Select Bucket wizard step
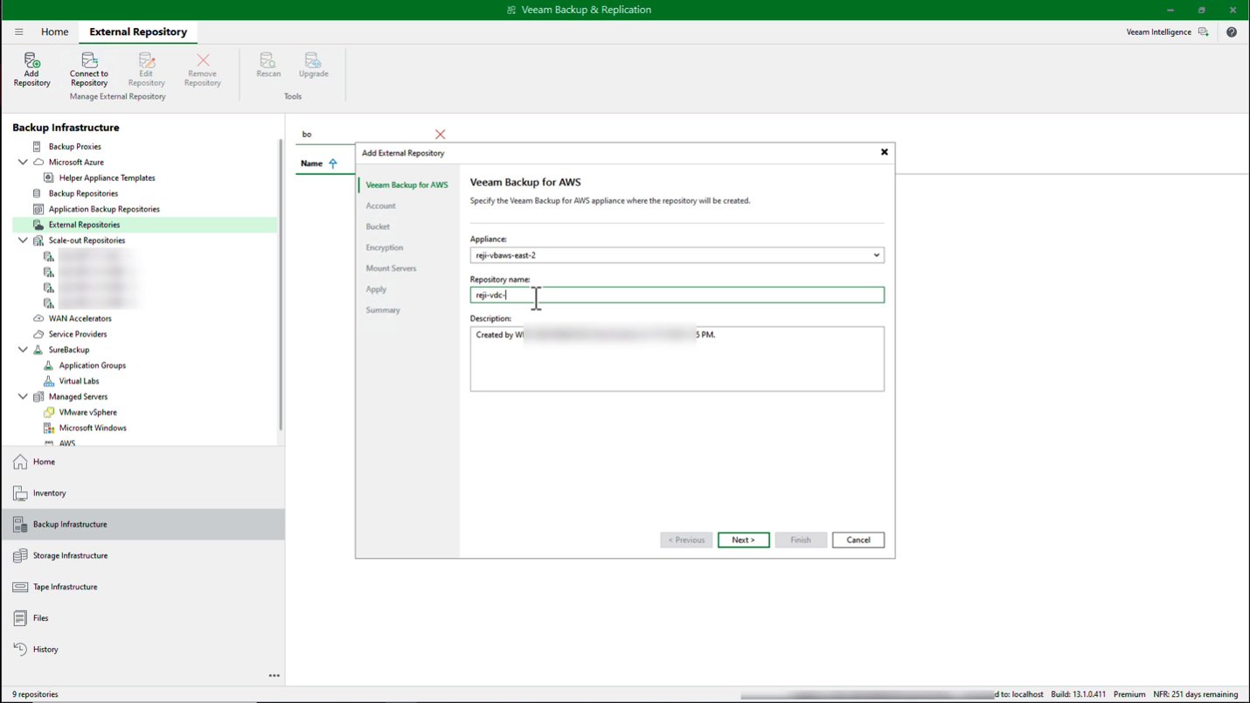The image size is (1250, 703). tap(378, 226)
